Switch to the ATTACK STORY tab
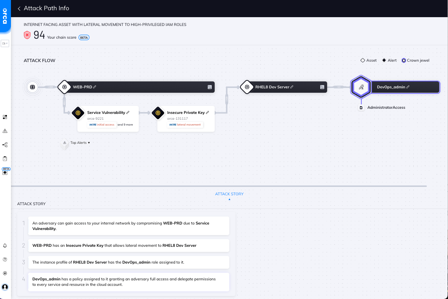 [x=229, y=194]
